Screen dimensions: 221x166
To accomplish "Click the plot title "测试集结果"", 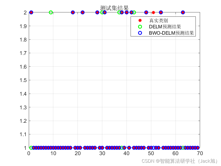I will 114,8.
